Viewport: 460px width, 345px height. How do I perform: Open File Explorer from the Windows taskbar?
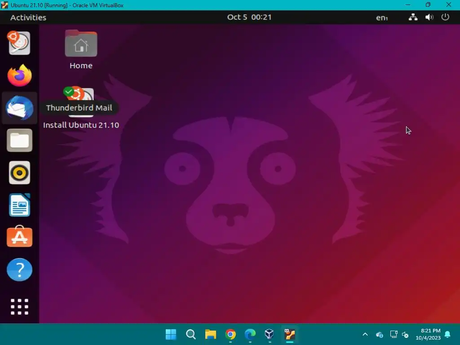(210, 334)
